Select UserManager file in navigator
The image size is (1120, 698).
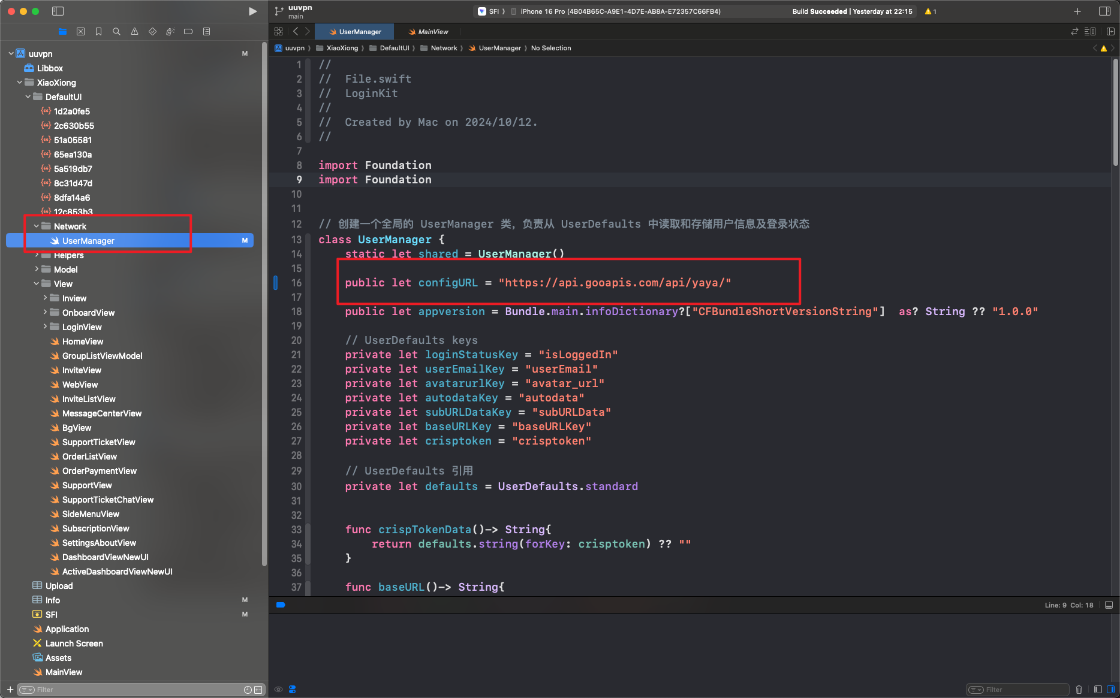130,241
